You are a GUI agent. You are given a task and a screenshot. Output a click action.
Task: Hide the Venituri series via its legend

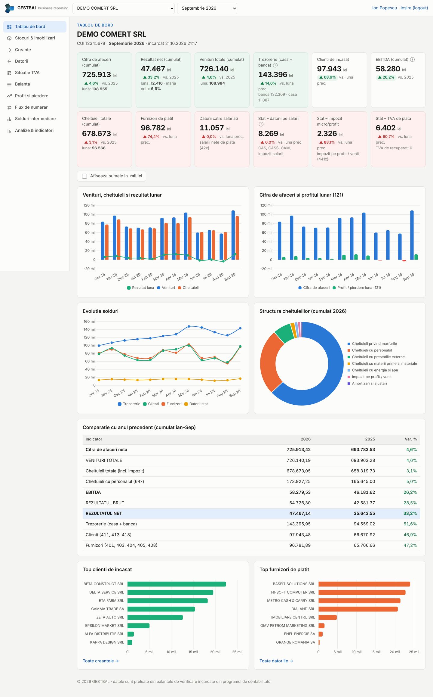point(166,288)
